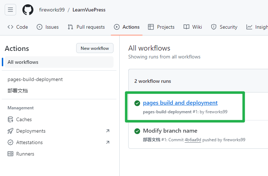Click success checkmark beside pages build run

(137, 103)
